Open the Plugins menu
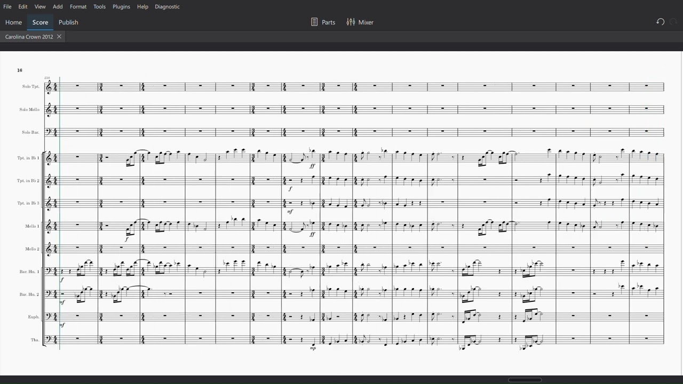The image size is (683, 384). pos(121,6)
